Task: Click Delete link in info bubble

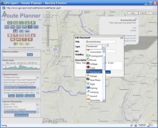Action: tap(133, 31)
